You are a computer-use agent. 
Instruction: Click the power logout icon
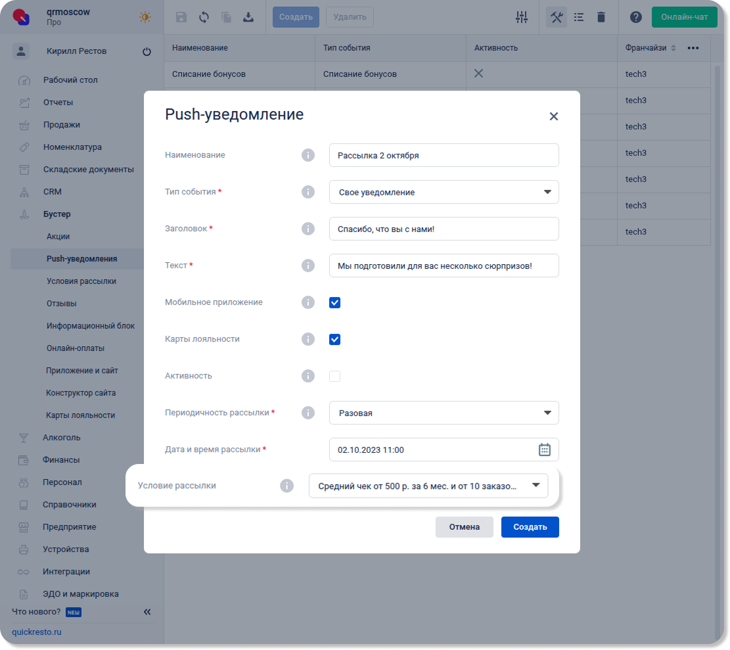(x=147, y=51)
